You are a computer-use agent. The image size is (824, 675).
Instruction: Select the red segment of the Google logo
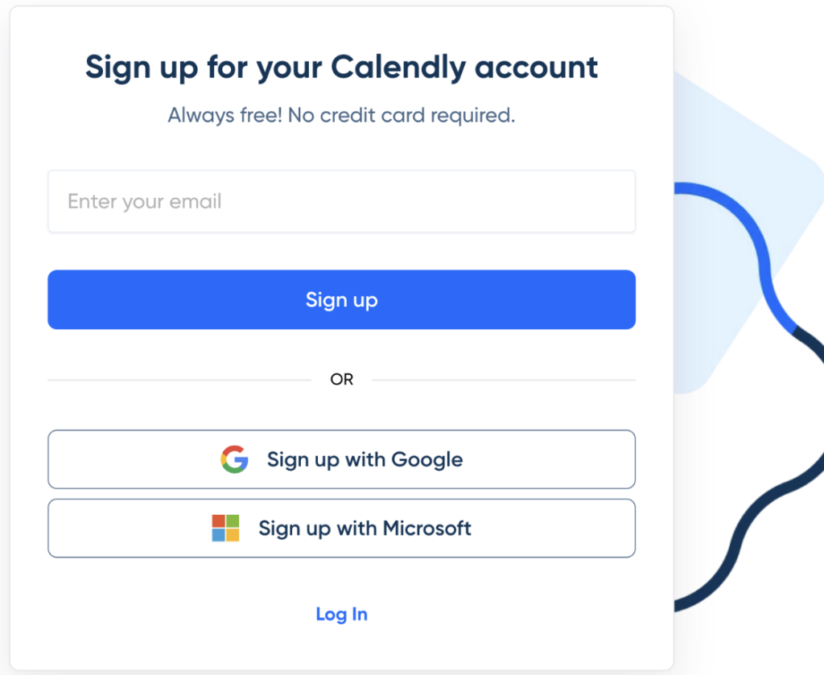pos(234,448)
